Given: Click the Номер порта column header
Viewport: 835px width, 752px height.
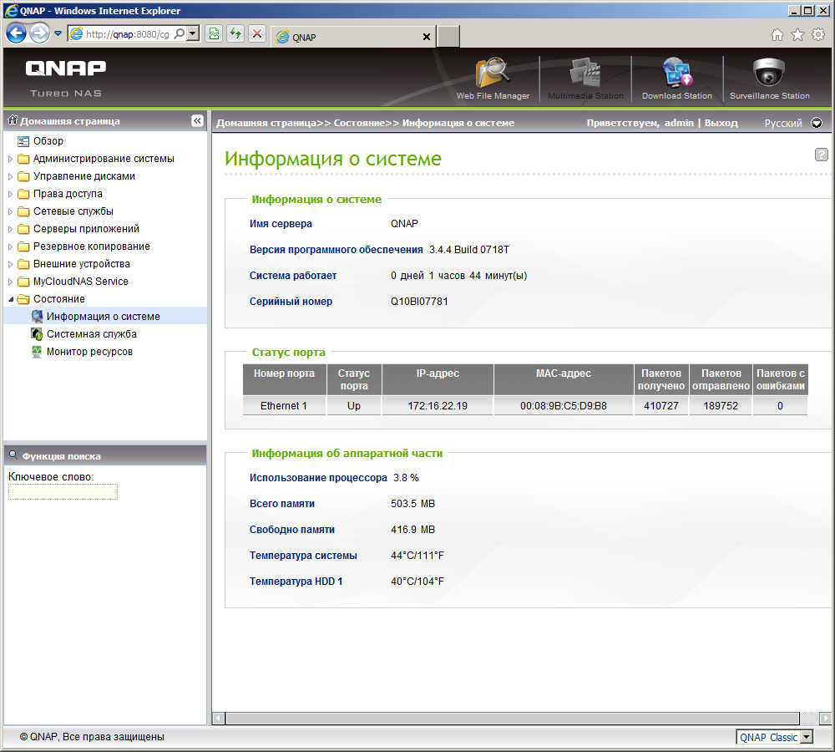Looking at the screenshot, I should (284, 379).
